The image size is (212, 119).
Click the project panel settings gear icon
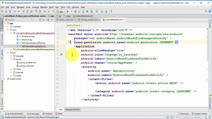tap(48, 20)
